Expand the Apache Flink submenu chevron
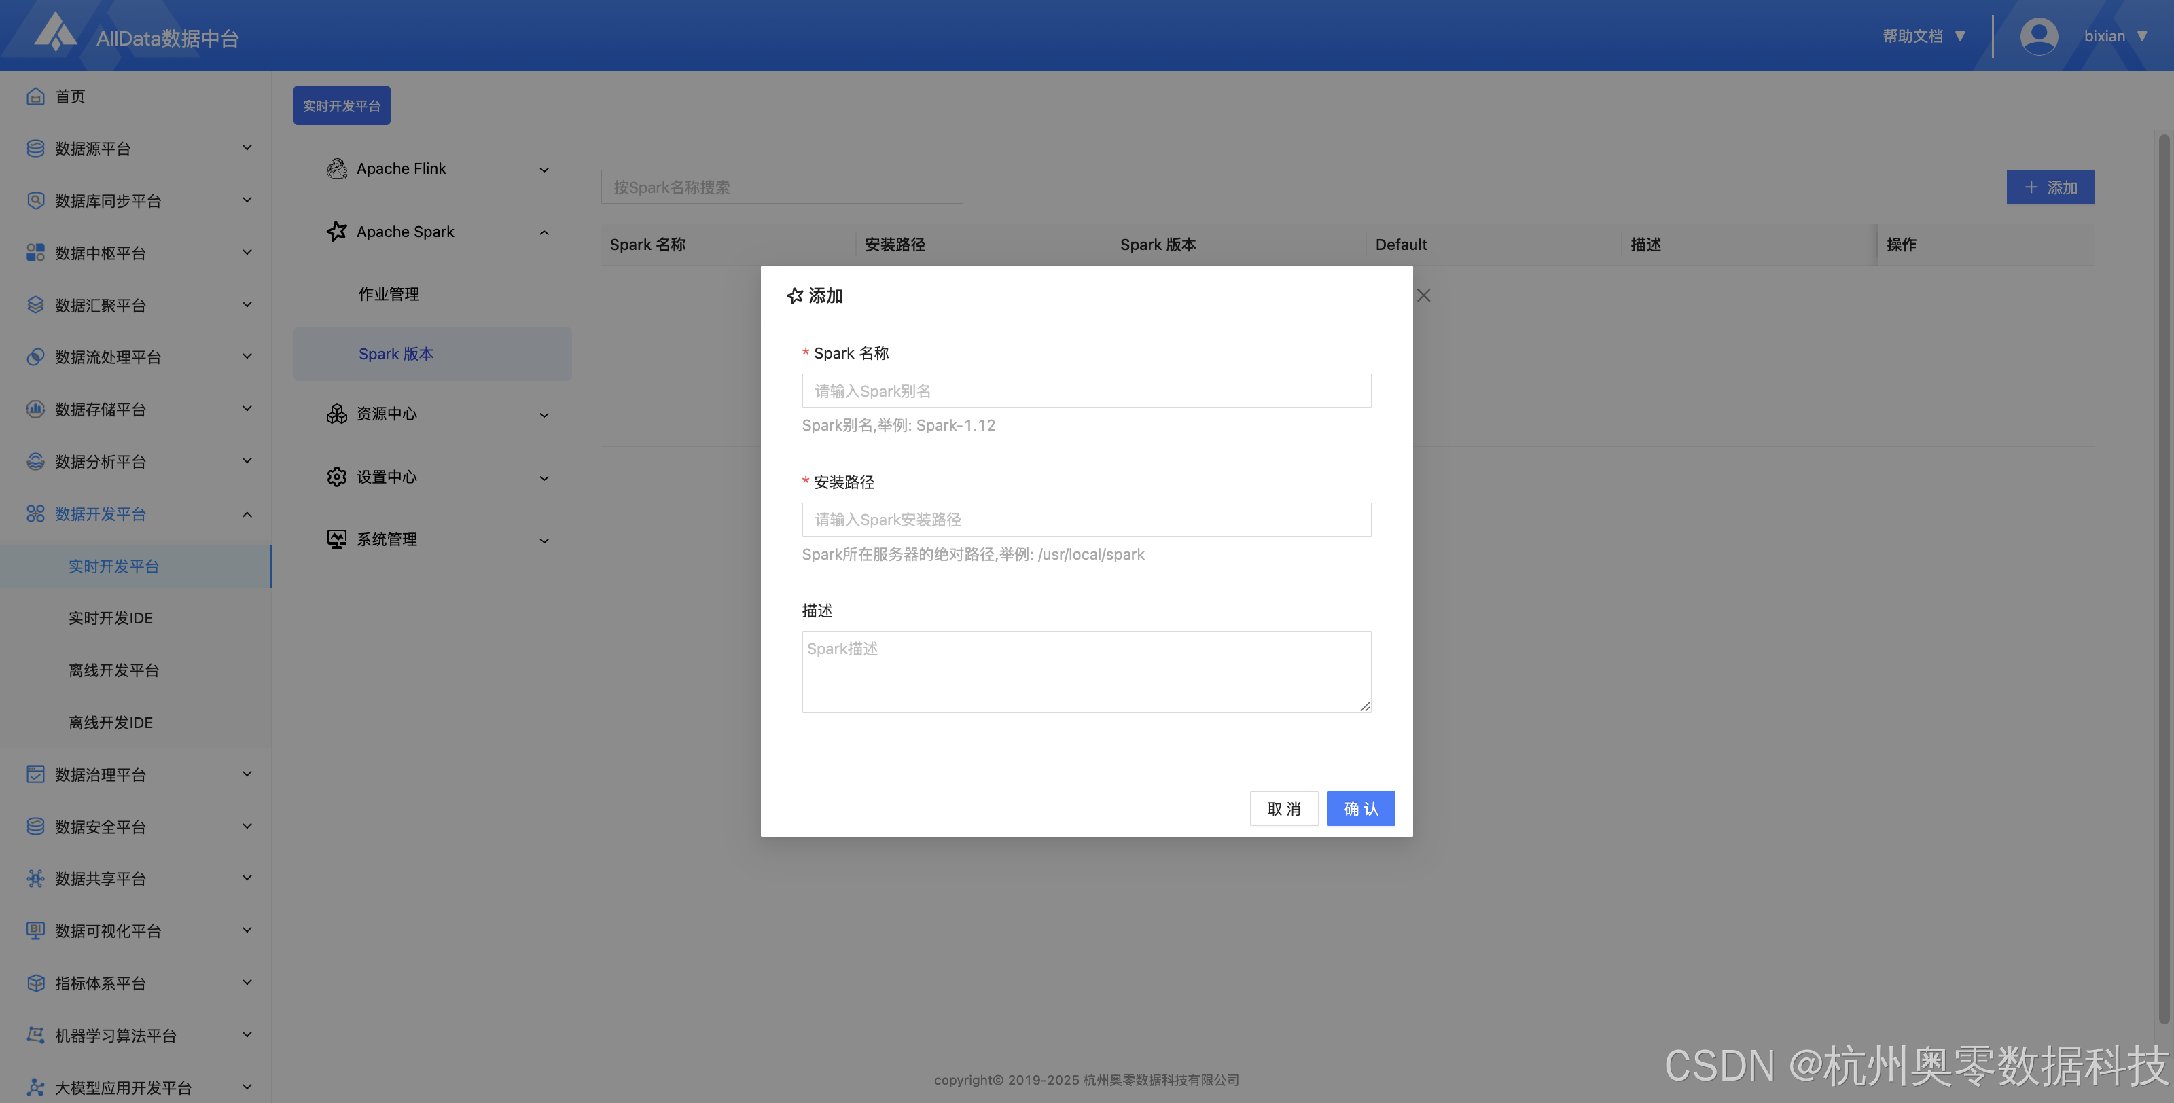This screenshot has height=1103, width=2174. [x=544, y=170]
